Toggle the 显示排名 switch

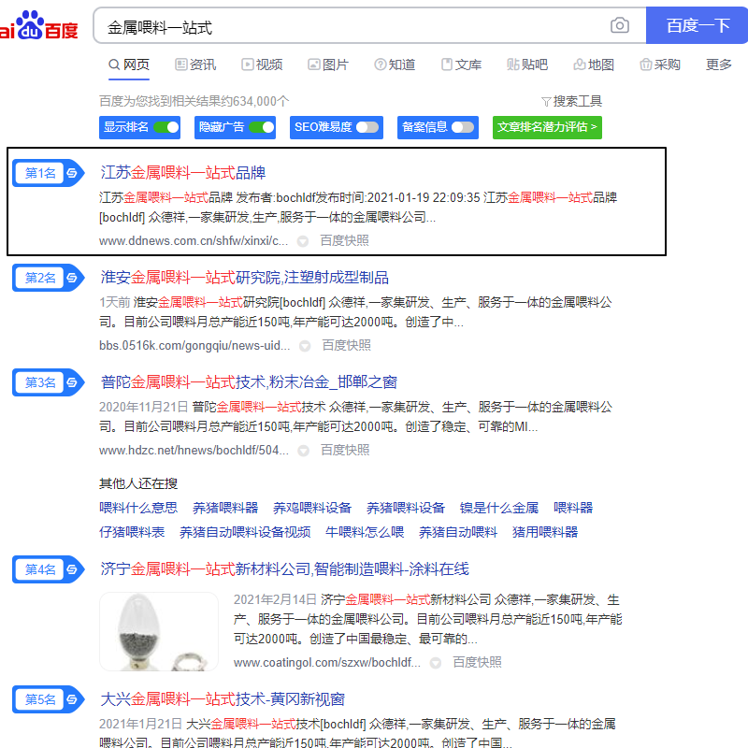click(166, 127)
